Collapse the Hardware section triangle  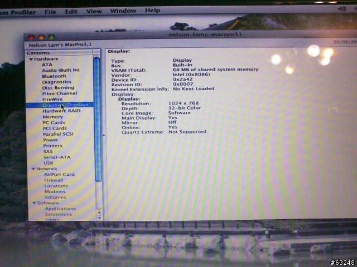(31, 59)
